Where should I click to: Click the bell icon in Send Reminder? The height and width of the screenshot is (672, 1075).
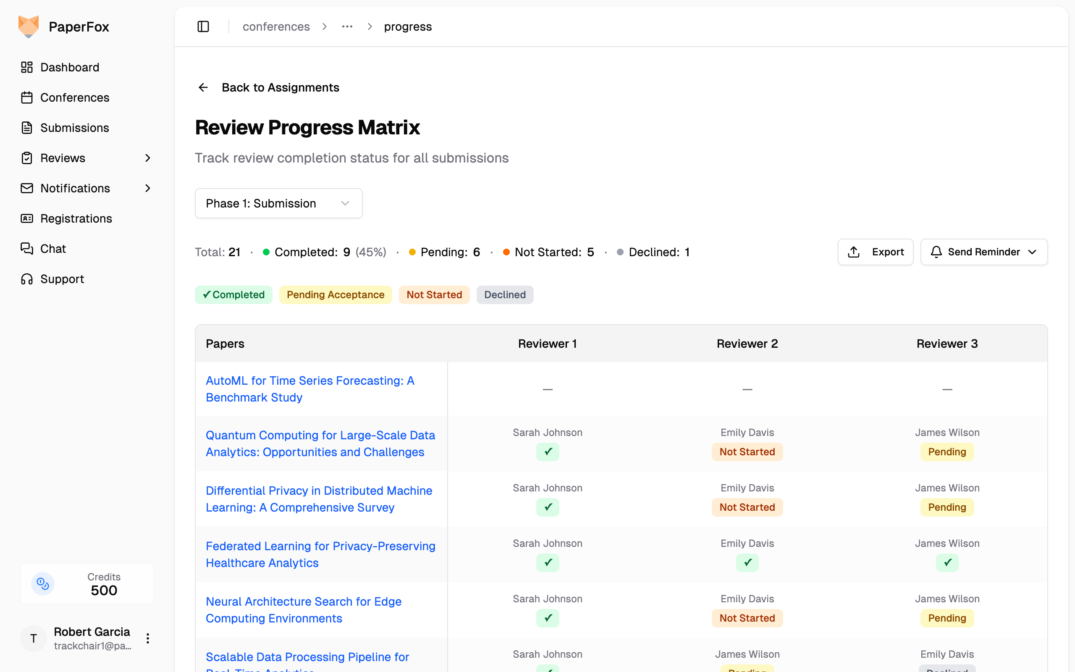936,252
